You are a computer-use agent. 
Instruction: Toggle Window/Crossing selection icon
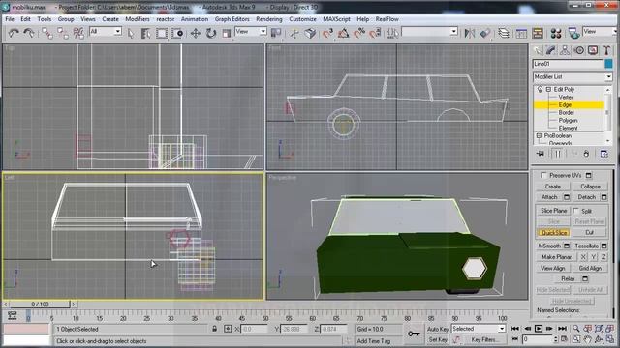177,34
